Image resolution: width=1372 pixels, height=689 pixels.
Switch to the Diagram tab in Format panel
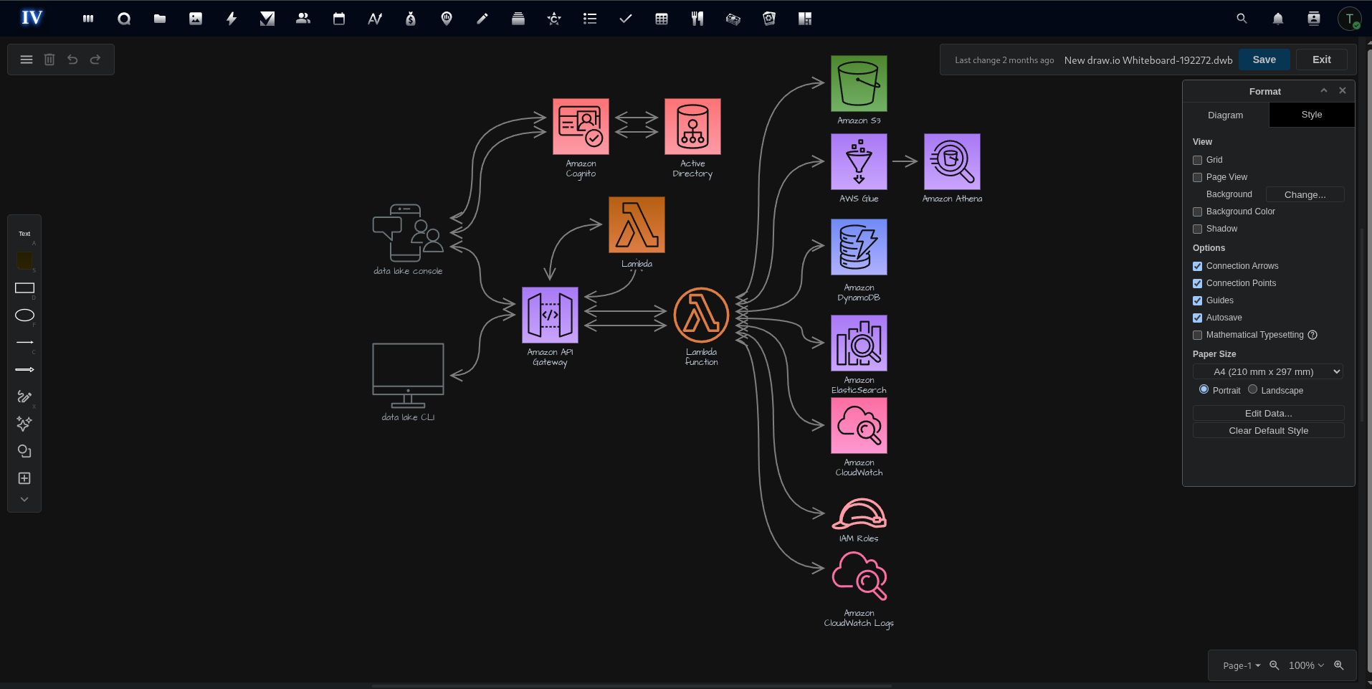[x=1226, y=115]
